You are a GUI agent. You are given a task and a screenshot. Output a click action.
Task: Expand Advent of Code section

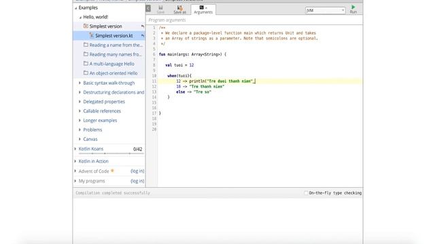click(75, 171)
